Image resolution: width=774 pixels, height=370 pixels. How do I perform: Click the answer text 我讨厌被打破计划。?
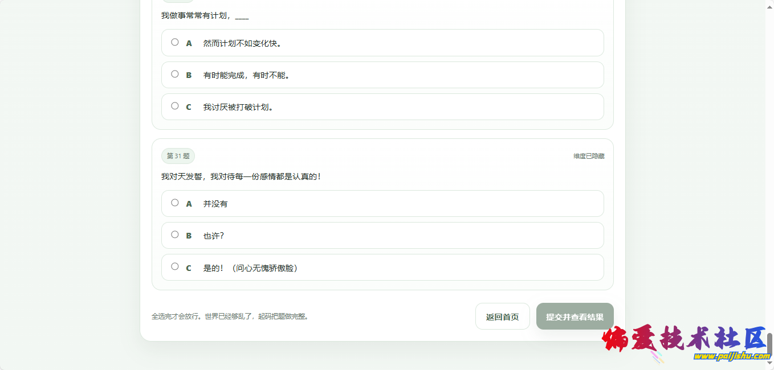tap(238, 107)
